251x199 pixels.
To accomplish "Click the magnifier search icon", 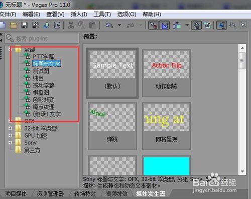I will [10, 38].
